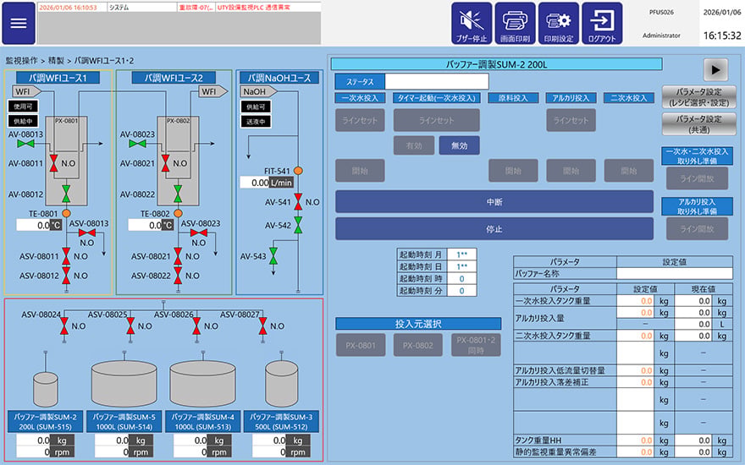Click the バッファー名称 setting value field
Image resolution: width=745 pixels, height=465 pixels.
[674, 274]
